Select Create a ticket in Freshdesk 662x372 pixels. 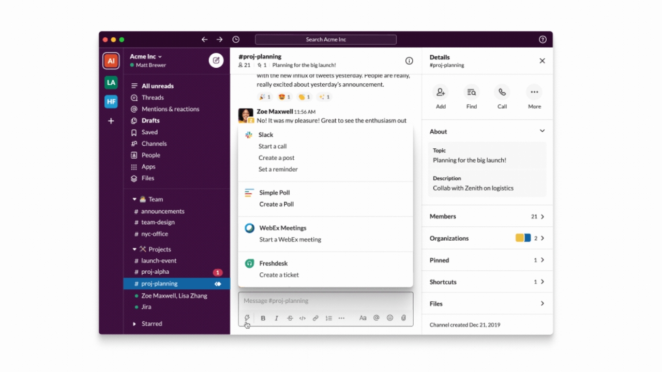[279, 275]
